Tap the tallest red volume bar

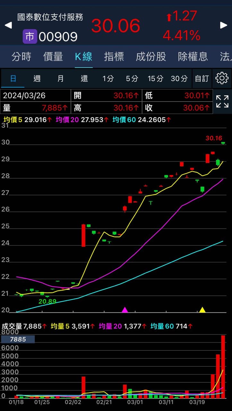point(223,366)
